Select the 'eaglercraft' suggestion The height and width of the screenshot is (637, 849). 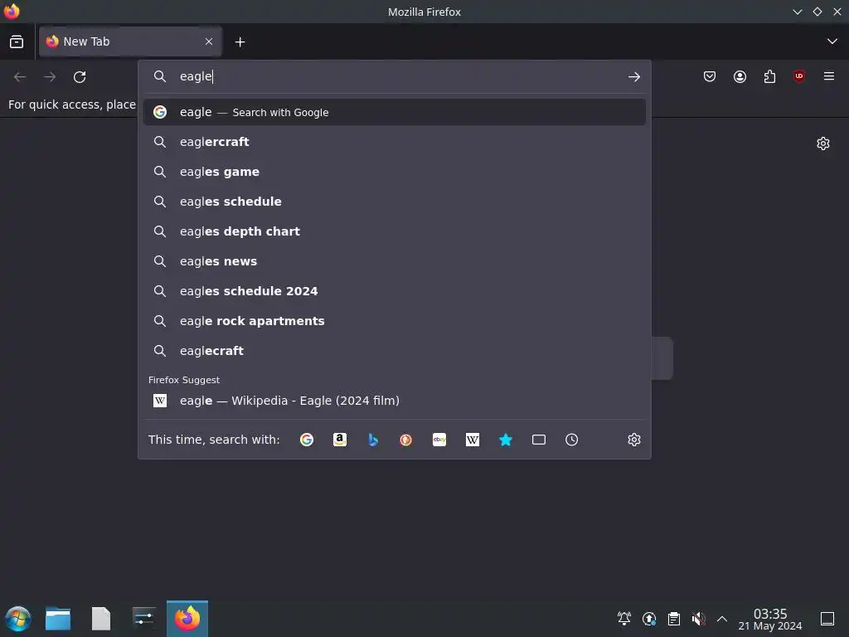[x=394, y=142]
